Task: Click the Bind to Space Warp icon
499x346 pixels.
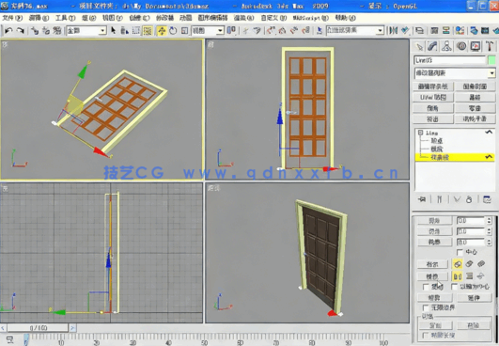Action: tap(57, 31)
